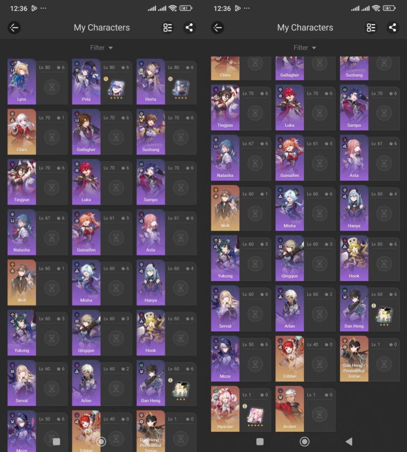Screen dimensions: 407x452
Task: Select Guinaifen in the left screenshot
Action: [x=102, y=232]
